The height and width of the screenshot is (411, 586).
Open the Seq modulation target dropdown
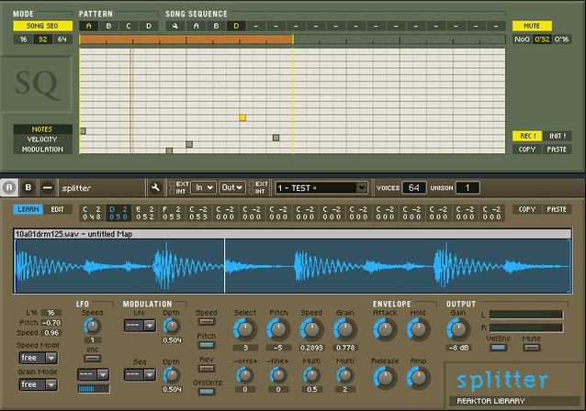(140, 374)
